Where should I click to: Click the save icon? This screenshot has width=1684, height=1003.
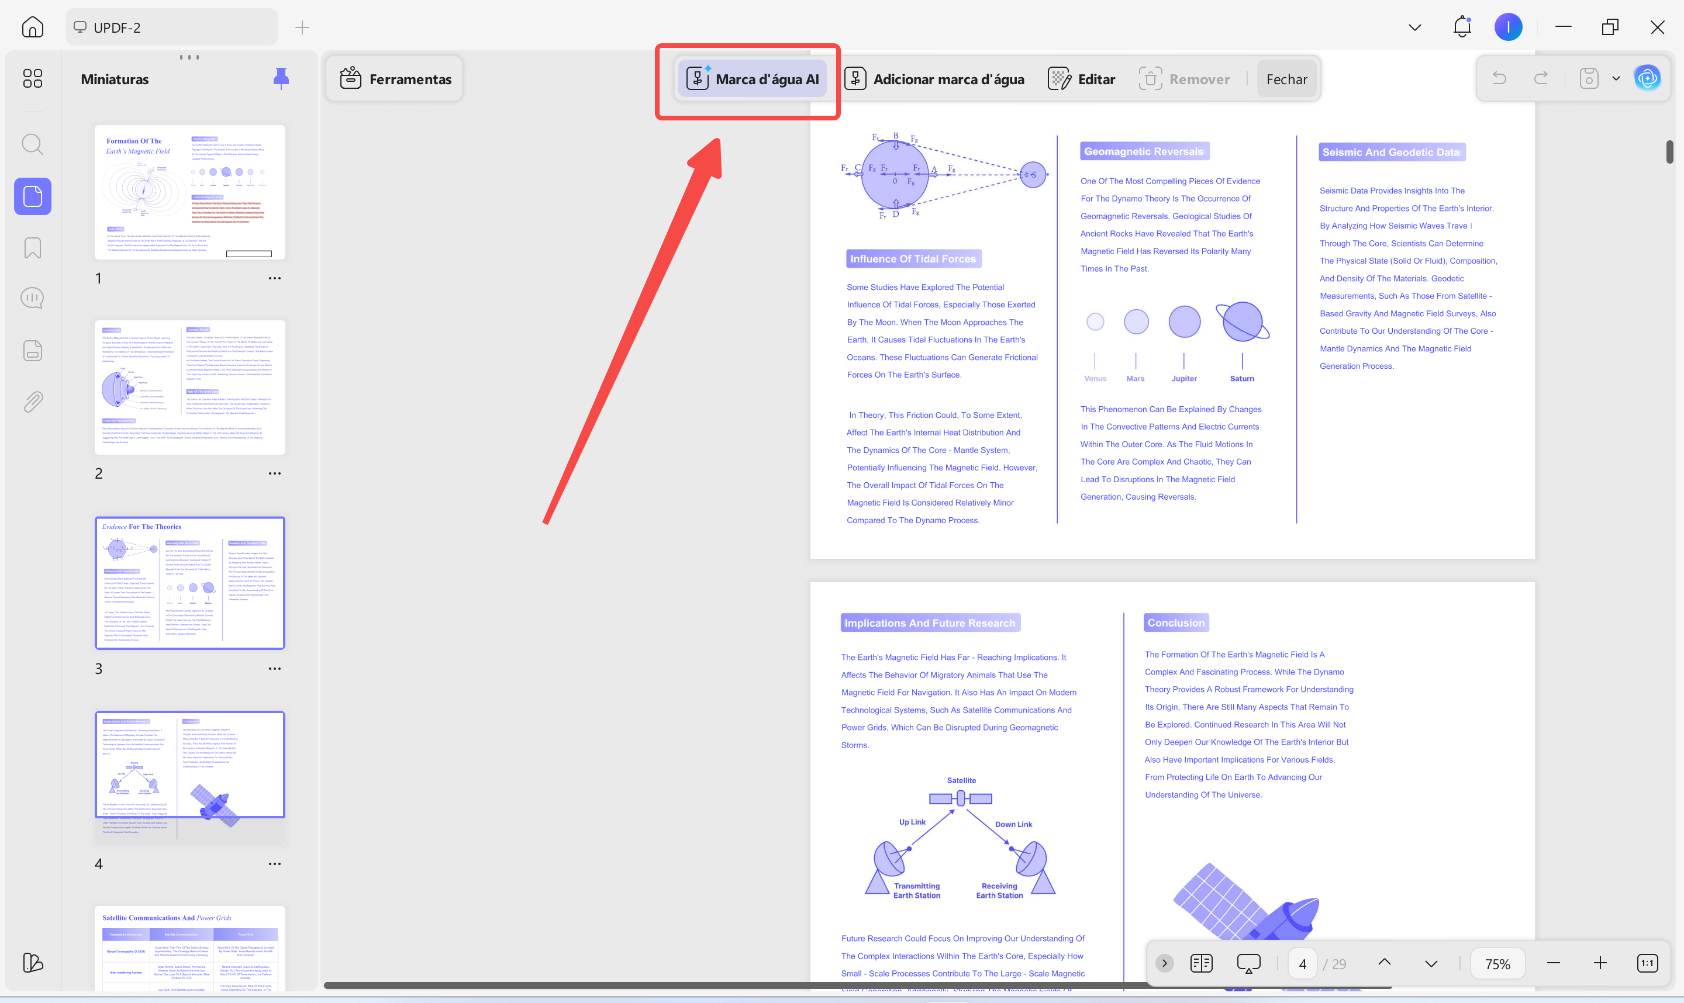[x=1589, y=78]
